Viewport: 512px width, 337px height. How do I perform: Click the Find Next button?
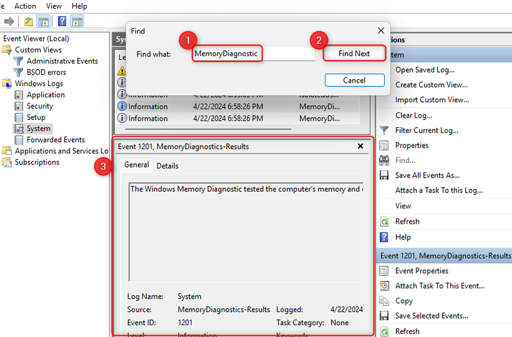[354, 53]
